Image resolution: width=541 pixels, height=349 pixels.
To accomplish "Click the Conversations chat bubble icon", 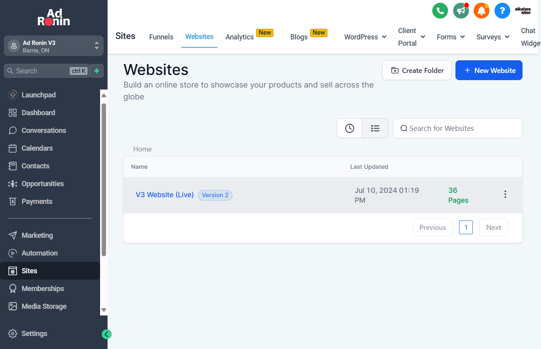I will 13,131.
